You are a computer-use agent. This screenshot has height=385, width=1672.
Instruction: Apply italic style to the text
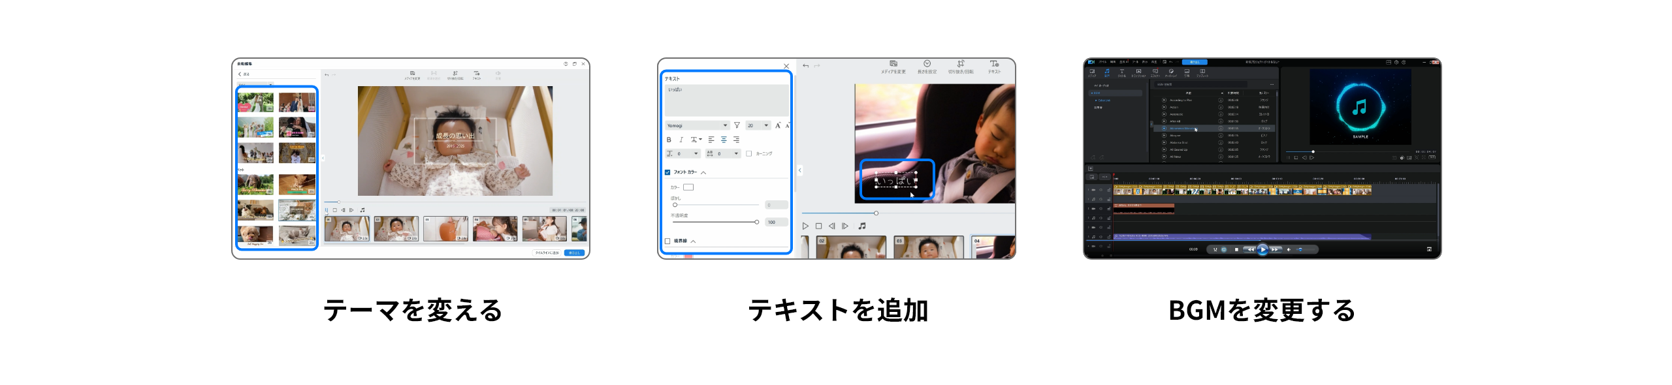[x=681, y=140]
